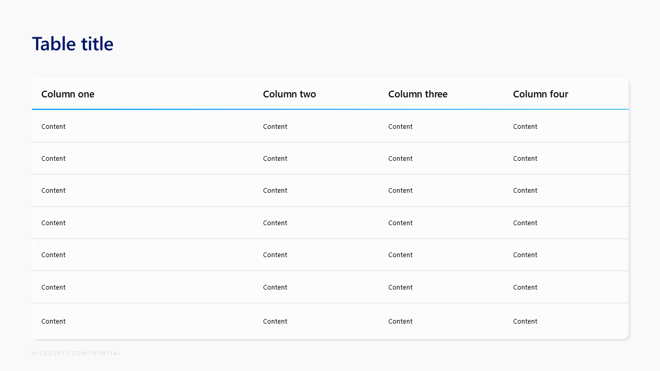The height and width of the screenshot is (371, 660).
Task: Click fifth row Content under Column two
Action: point(275,255)
